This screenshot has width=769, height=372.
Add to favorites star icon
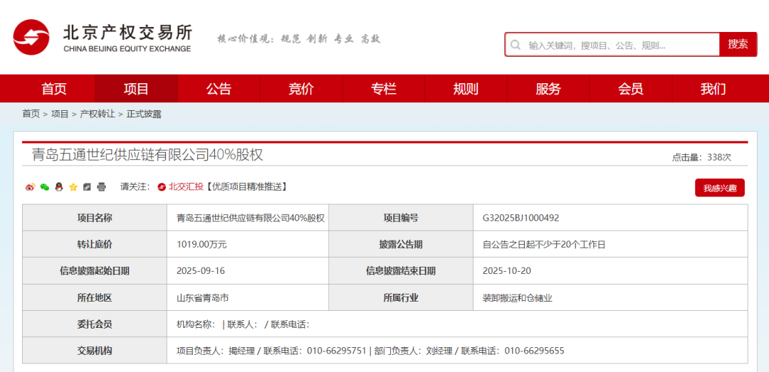coord(73,187)
